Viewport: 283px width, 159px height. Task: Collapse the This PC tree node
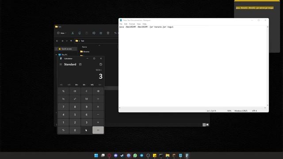pyautogui.click(x=56, y=55)
